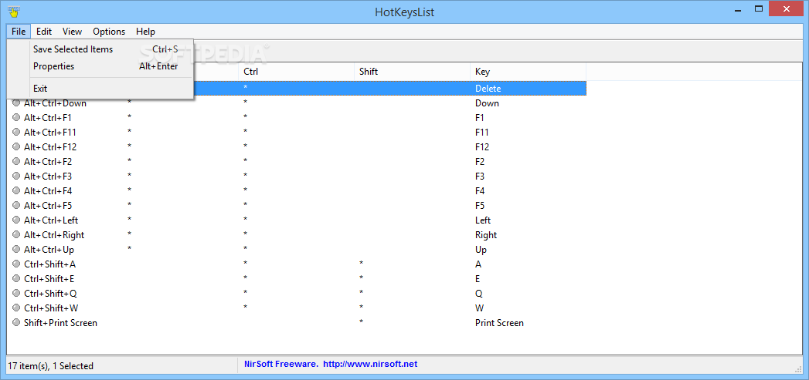This screenshot has height=380, width=809.
Task: Click the '17 item(s), 1 Selected' status text
Action: pyautogui.click(x=50, y=366)
